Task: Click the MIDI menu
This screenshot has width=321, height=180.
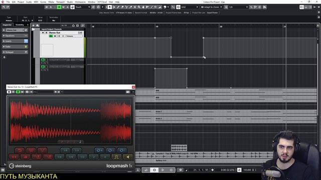Action: pos(36,2)
